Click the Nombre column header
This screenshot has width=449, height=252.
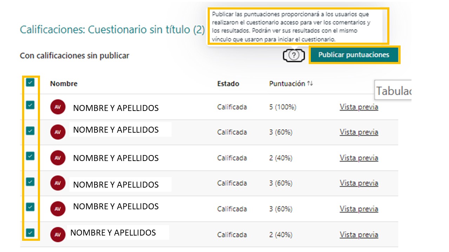63,84
